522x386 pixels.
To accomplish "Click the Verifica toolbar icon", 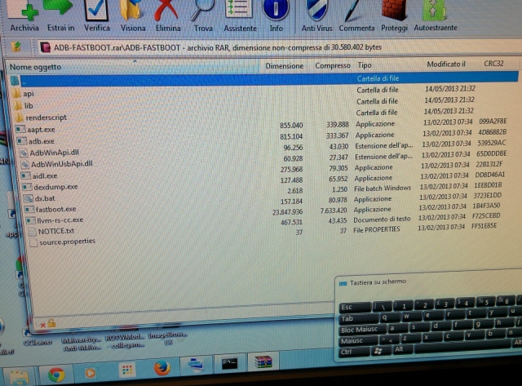I will tap(96, 15).
